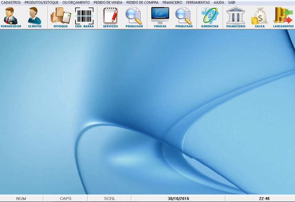The height and width of the screenshot is (202, 295).
Task: Open the Pedido de Compra menu
Action: (142, 2)
